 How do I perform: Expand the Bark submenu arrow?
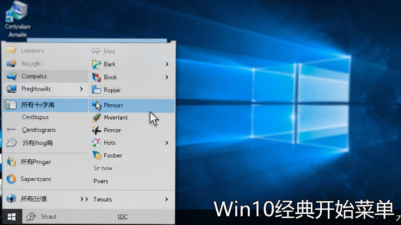[167, 64]
